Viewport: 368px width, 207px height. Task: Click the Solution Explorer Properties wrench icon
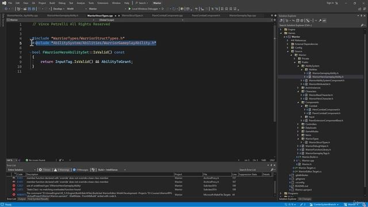(320, 21)
